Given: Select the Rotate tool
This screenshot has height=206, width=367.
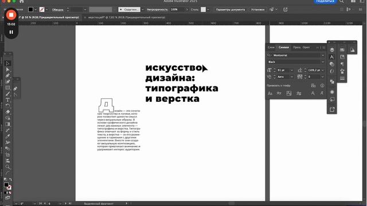Looking at the screenshot, I should pyautogui.click(x=7, y=106).
